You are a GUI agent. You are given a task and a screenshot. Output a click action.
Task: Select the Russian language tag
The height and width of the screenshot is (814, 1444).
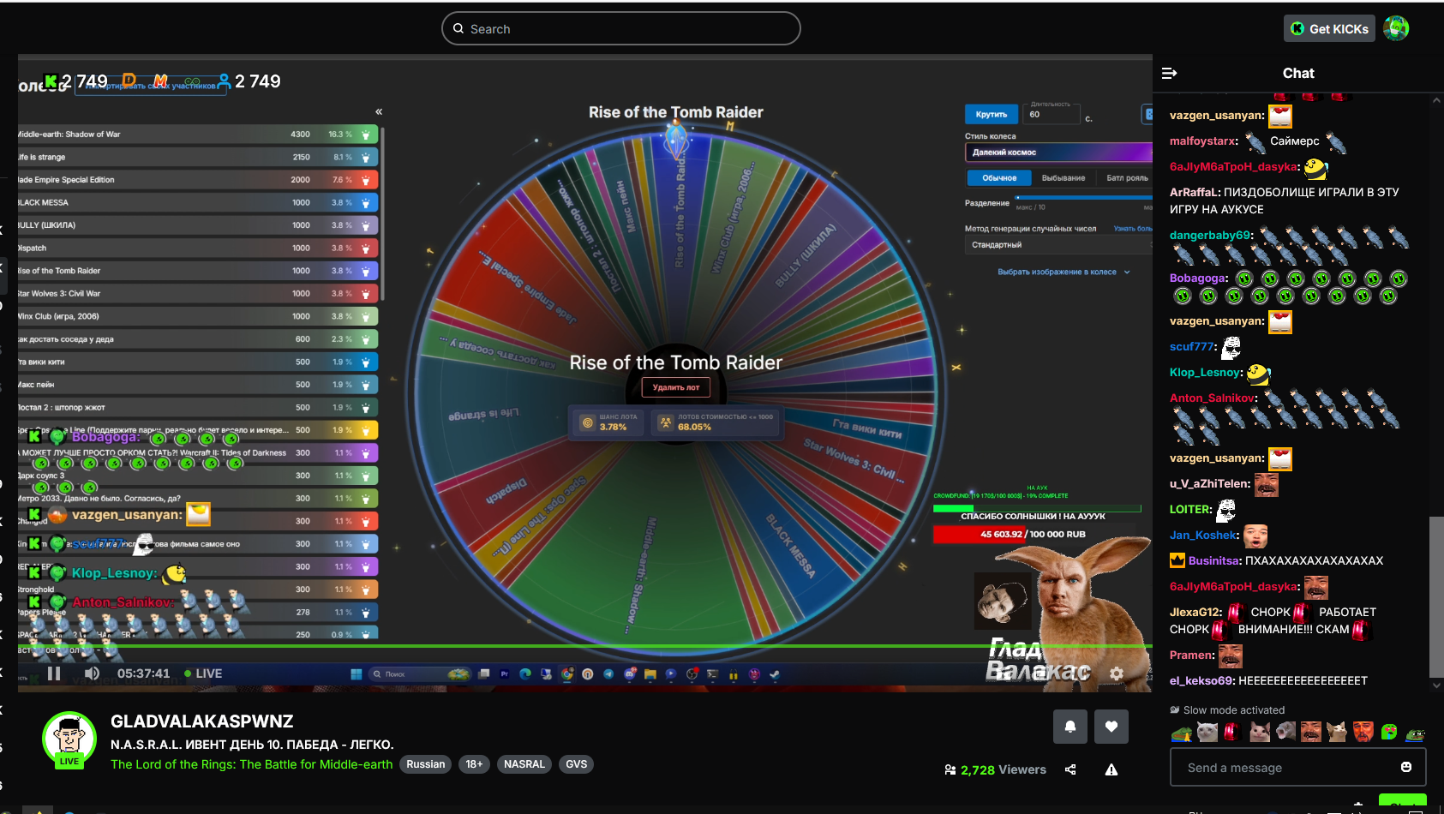[426, 764]
